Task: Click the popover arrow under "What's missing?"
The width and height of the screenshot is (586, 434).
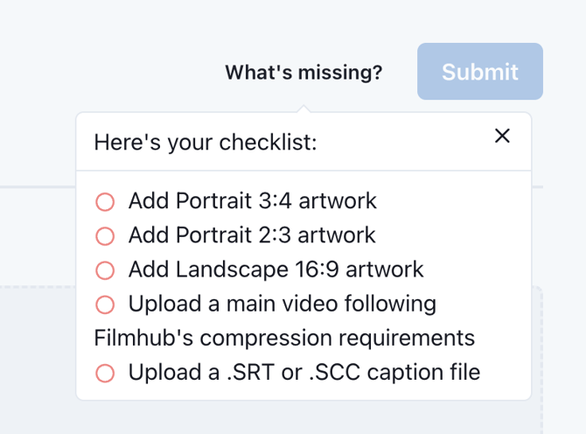Action: pyautogui.click(x=303, y=108)
